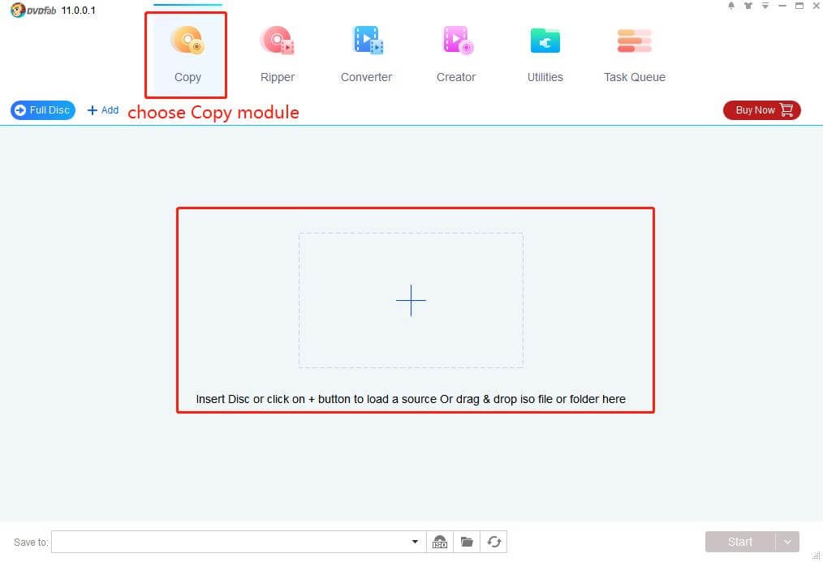Viewport: 823px width, 562px height.
Task: Add a new source with the Add button
Action: point(102,110)
